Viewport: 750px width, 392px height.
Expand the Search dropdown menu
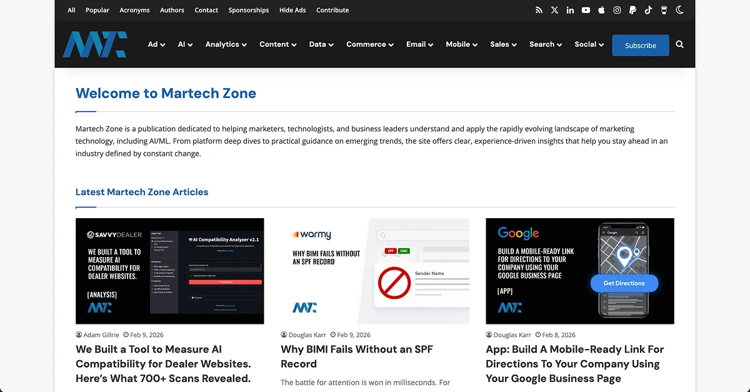[546, 44]
